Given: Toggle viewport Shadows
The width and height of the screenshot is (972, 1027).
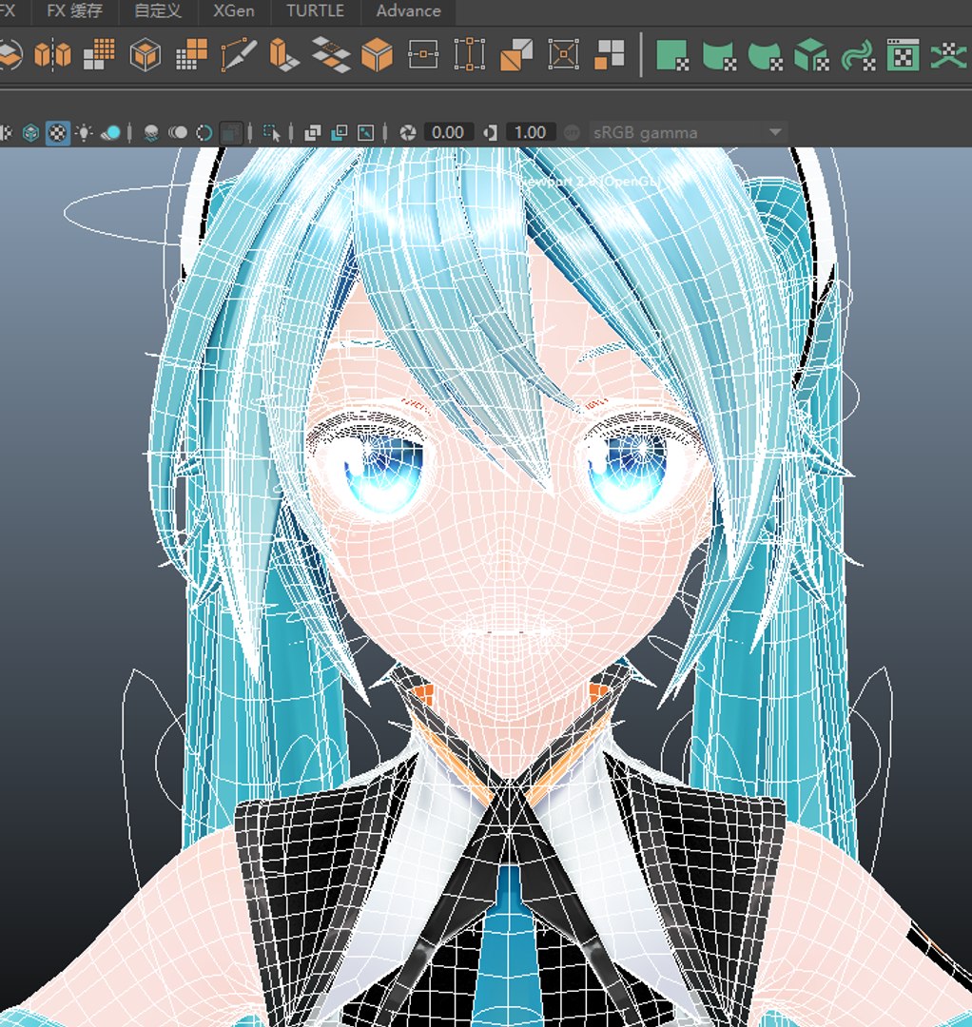Looking at the screenshot, I should tap(112, 133).
